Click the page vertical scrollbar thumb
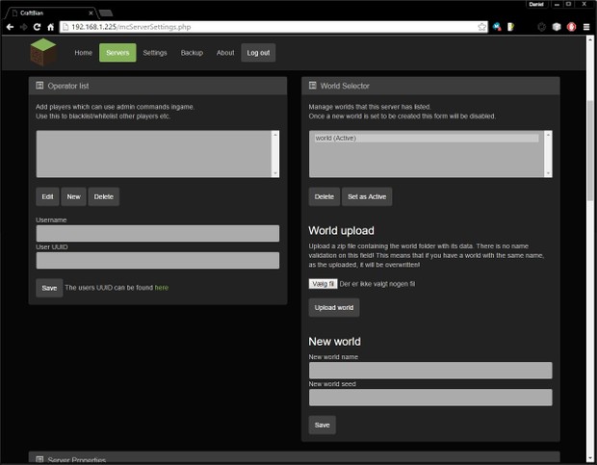Viewport: 597px width, 465px height. tap(589, 150)
